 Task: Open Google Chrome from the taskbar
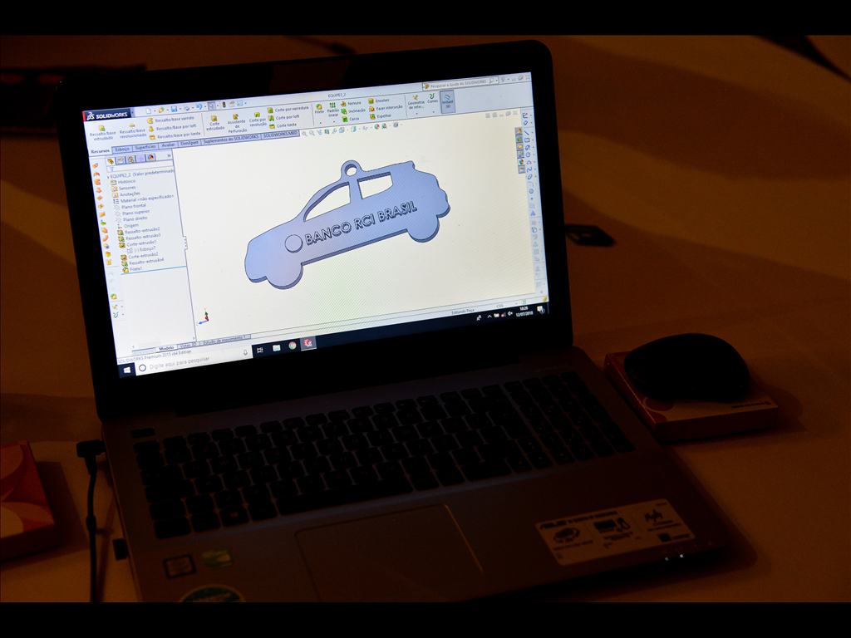click(x=293, y=346)
